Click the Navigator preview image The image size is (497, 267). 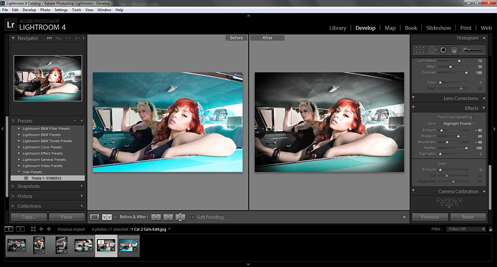[x=48, y=78]
